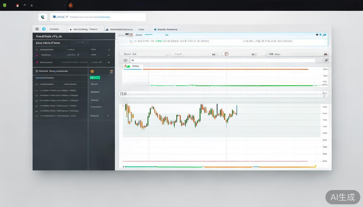Click the red icon at far right of chart toolbar

[x=326, y=54]
